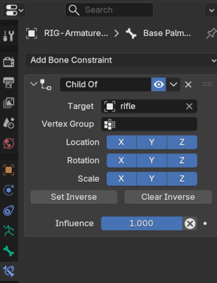Open the Add Bone Constraint dropdown
This screenshot has width=217, height=283.
pyautogui.click(x=121, y=60)
